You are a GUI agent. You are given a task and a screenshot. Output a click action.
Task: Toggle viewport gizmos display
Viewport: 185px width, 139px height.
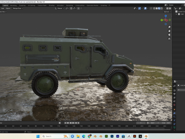(140, 8)
